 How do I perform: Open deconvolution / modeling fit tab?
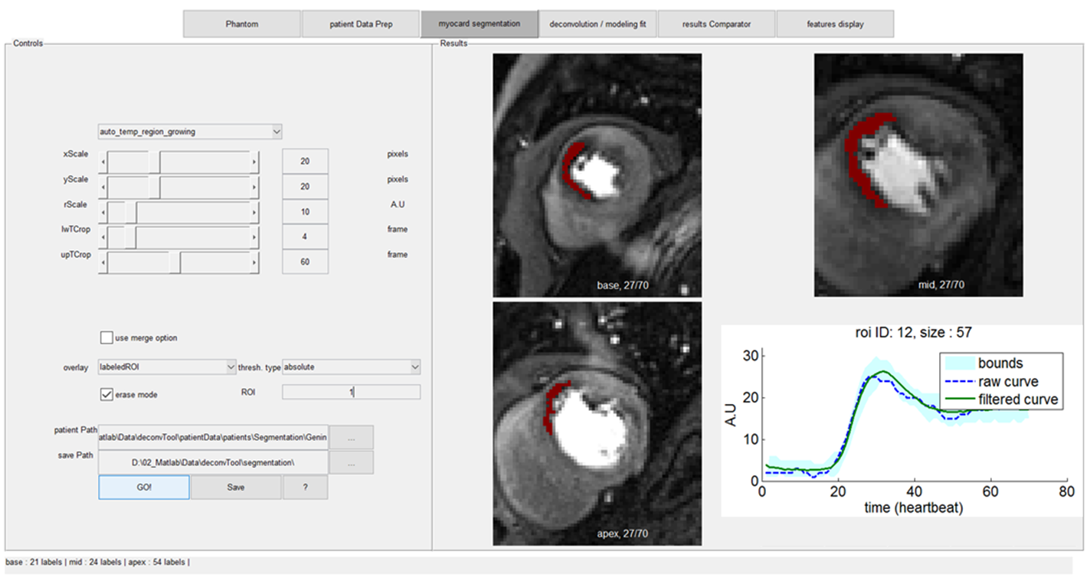pyautogui.click(x=597, y=24)
